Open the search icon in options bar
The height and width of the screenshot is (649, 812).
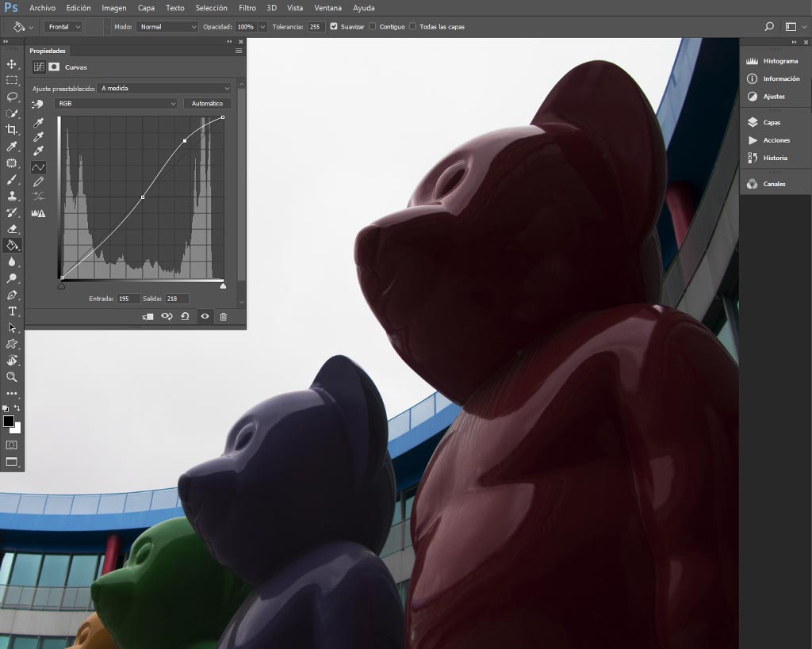click(x=769, y=26)
